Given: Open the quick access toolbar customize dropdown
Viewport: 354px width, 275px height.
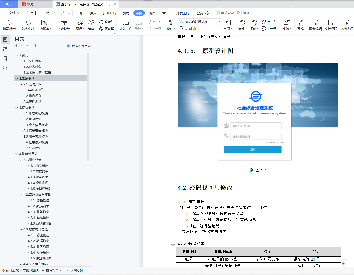Looking at the screenshot, I should coord(69,13).
